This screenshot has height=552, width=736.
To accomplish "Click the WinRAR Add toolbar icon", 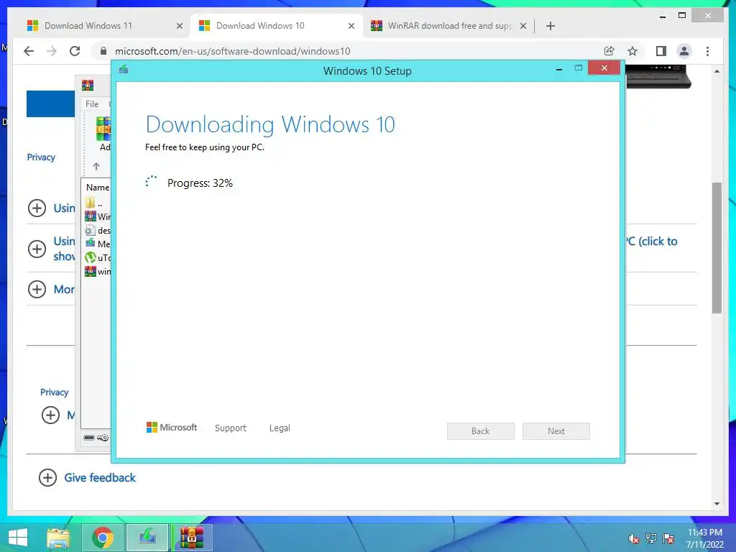I will [x=103, y=134].
